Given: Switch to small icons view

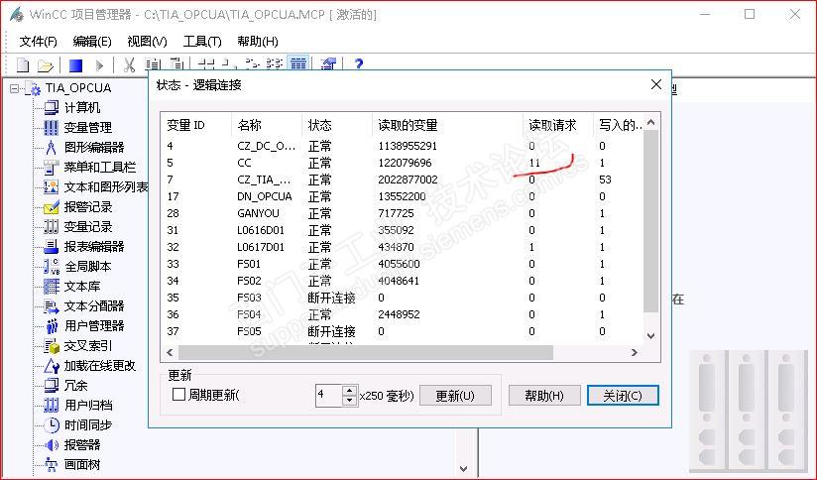Looking at the screenshot, I should point(229,64).
